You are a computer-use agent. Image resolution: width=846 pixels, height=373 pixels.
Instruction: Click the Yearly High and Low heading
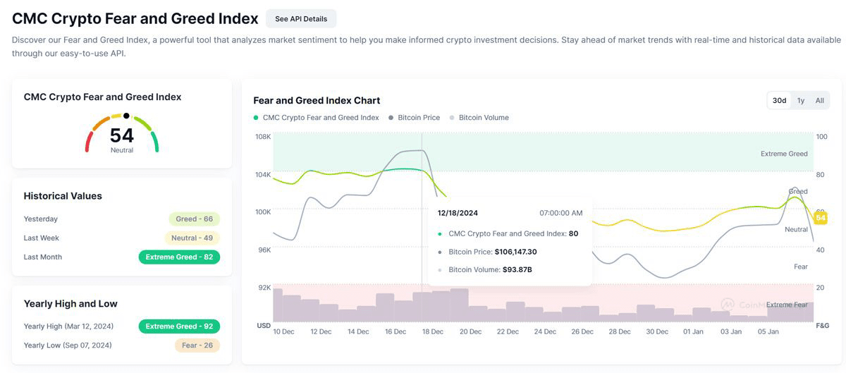pyautogui.click(x=70, y=304)
